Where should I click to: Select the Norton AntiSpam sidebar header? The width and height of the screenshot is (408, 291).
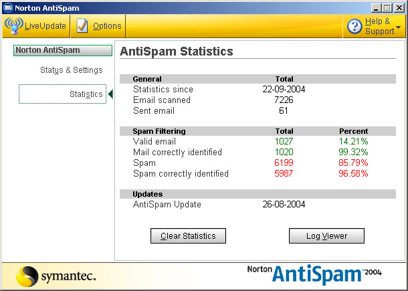[x=63, y=50]
